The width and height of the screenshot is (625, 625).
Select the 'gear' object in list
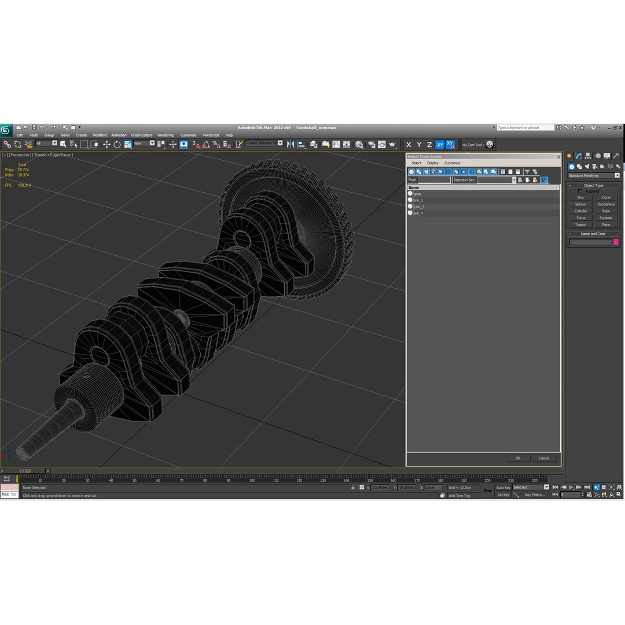coord(483,194)
